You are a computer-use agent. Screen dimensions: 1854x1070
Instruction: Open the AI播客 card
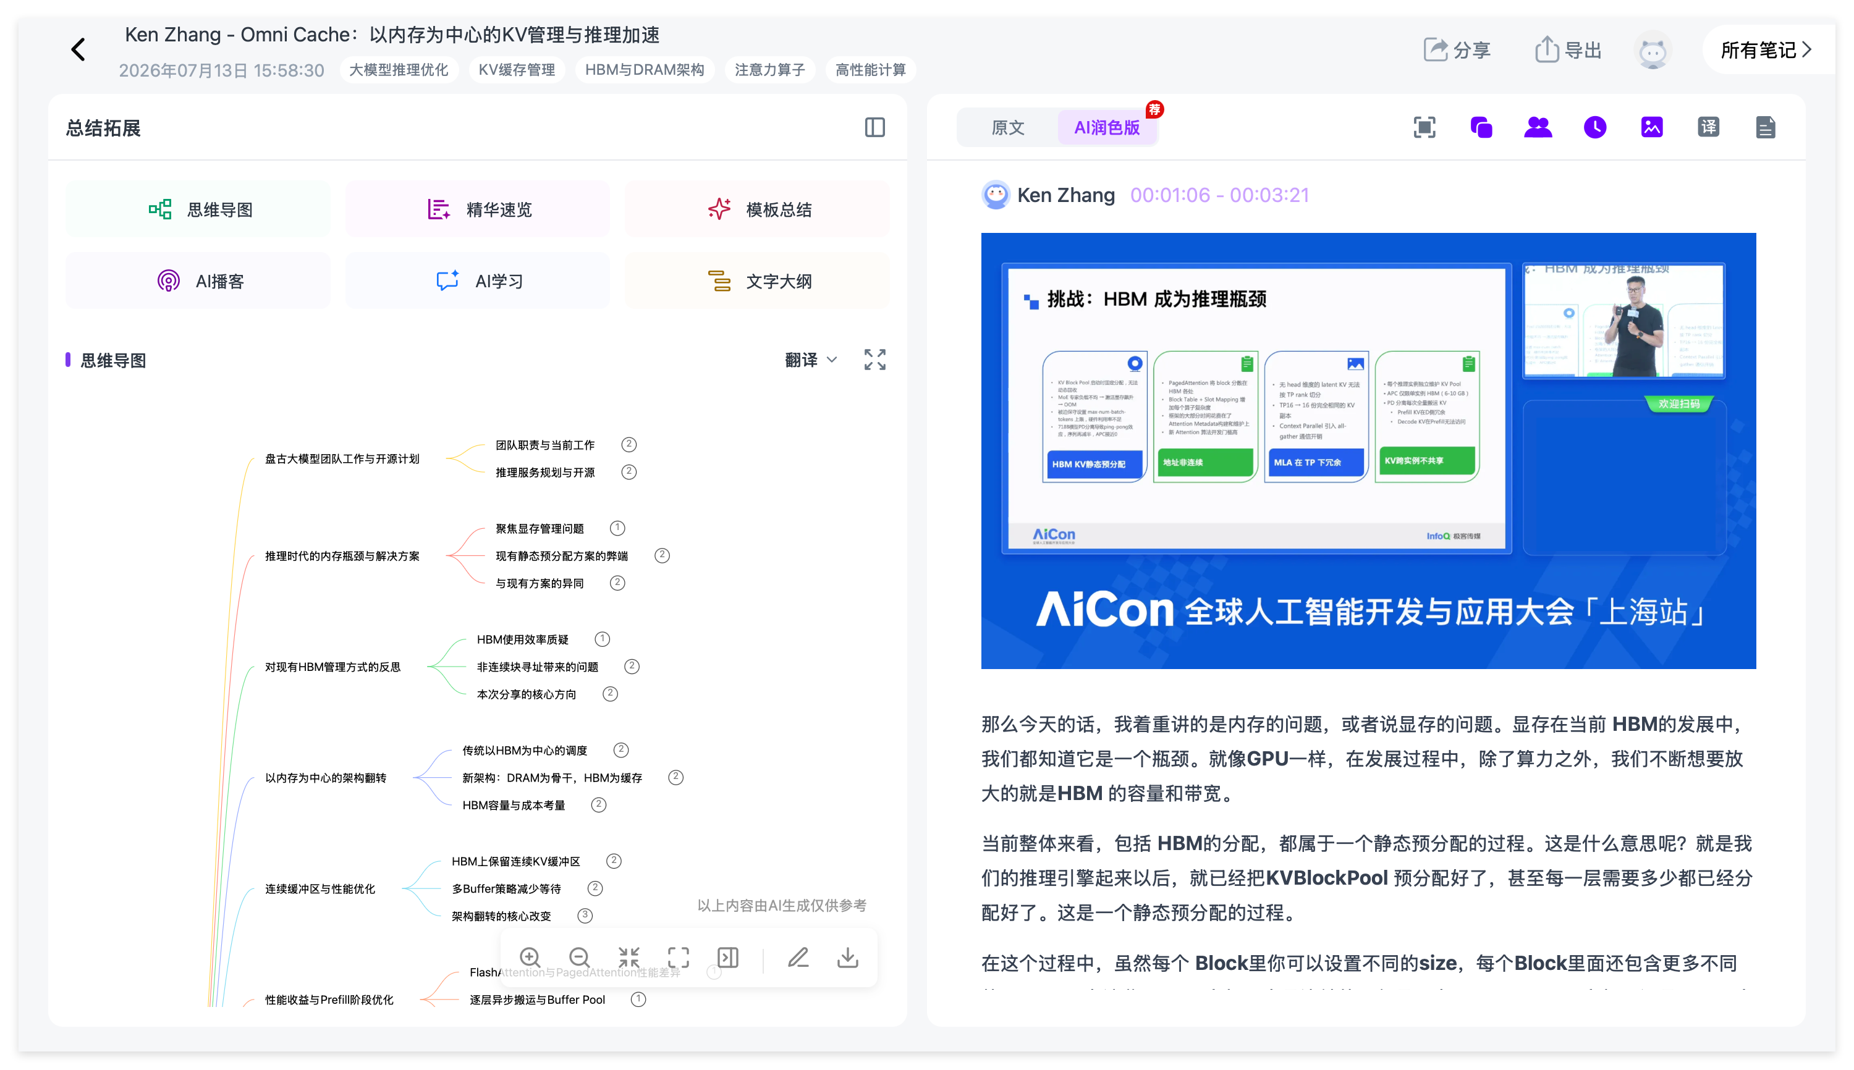[198, 282]
